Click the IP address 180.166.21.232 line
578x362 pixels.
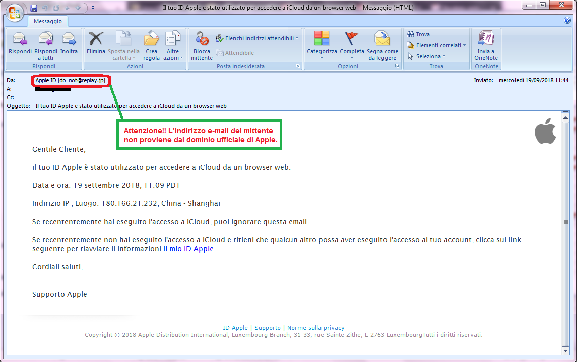(x=126, y=203)
